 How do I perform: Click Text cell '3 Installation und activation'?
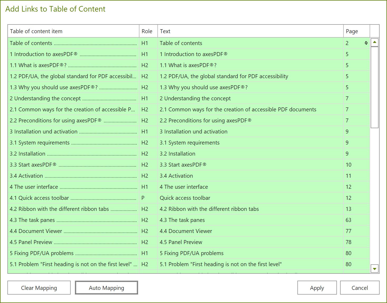251,132
